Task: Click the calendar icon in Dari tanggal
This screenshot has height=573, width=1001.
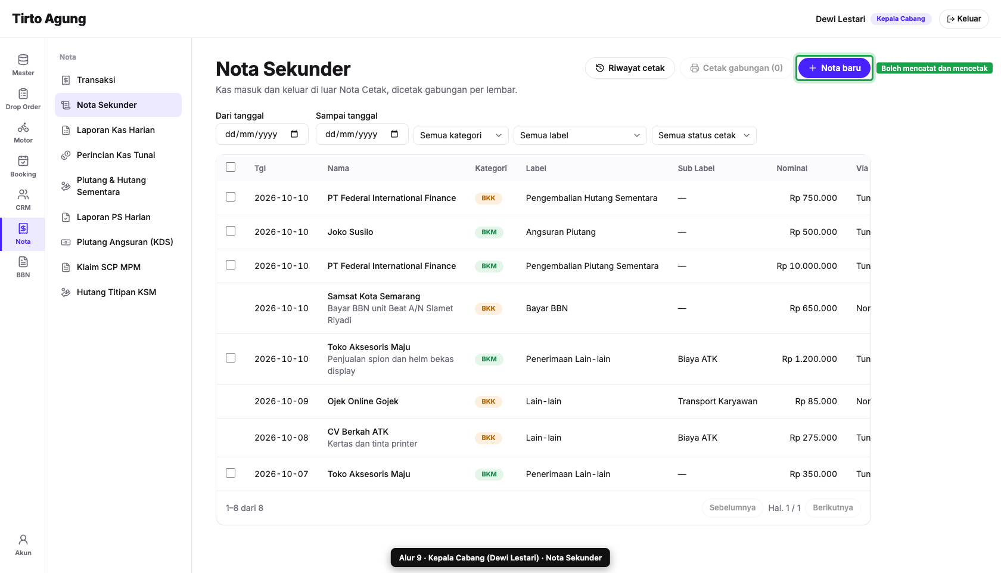Action: click(x=294, y=134)
